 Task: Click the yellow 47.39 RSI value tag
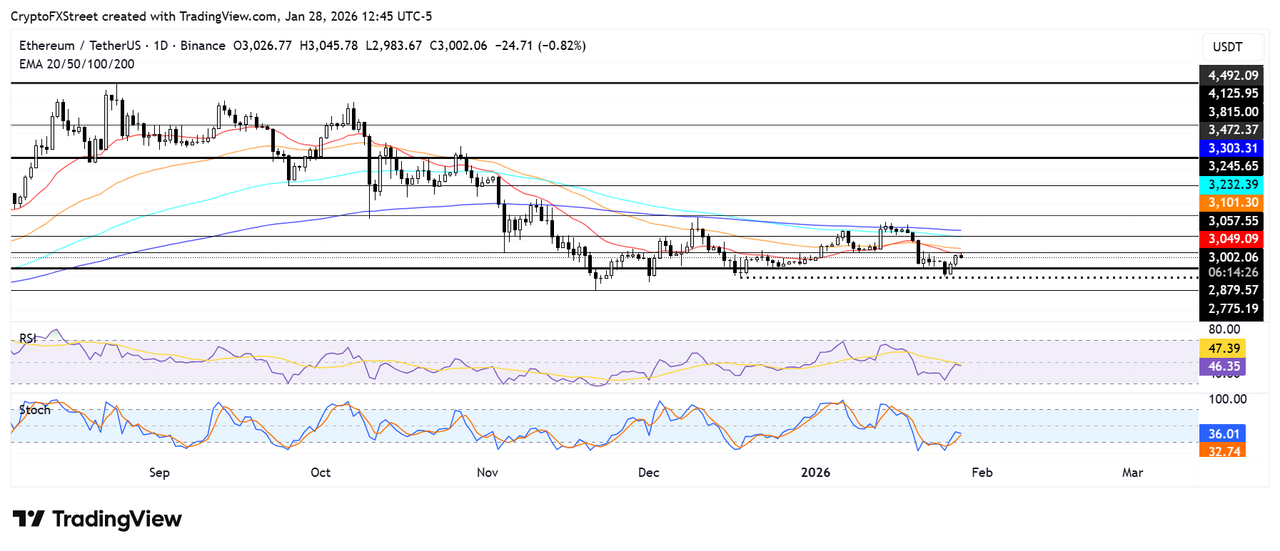(1223, 349)
